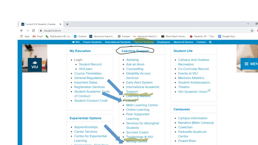The width and height of the screenshot is (258, 145).
Task: Open the Success Coach link
Action: (x=137, y=132)
